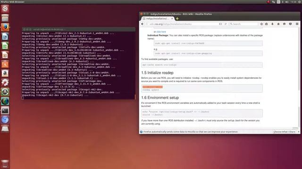
Task: Show Firefox bookmarks list icon
Action: point(267,24)
